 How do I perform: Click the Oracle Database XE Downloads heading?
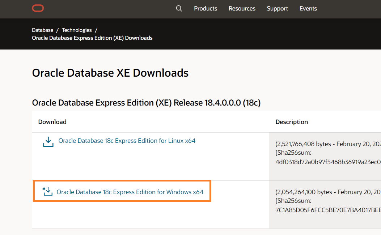point(110,73)
